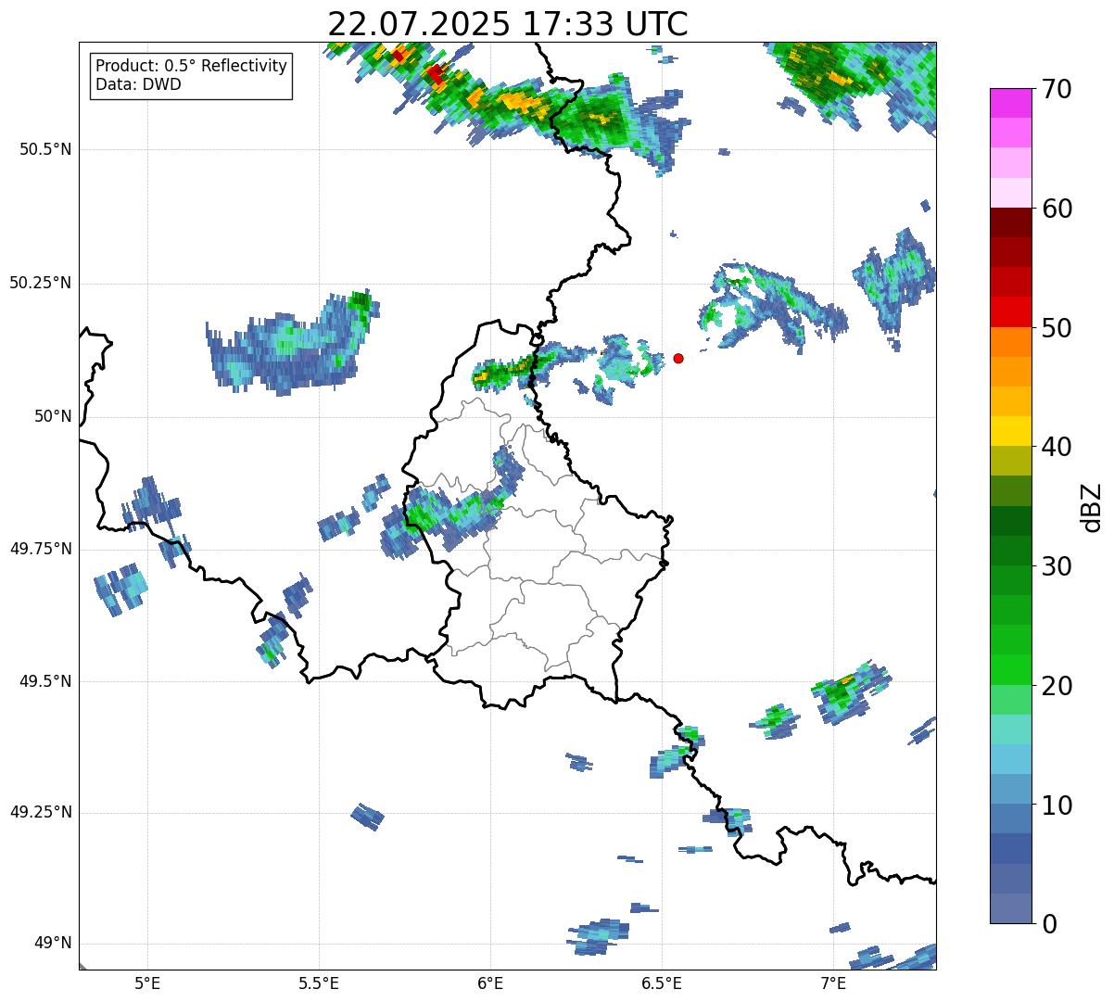Screen dimensions: 1114x1002
Task: Click the red location marker dot
Action: [x=678, y=358]
